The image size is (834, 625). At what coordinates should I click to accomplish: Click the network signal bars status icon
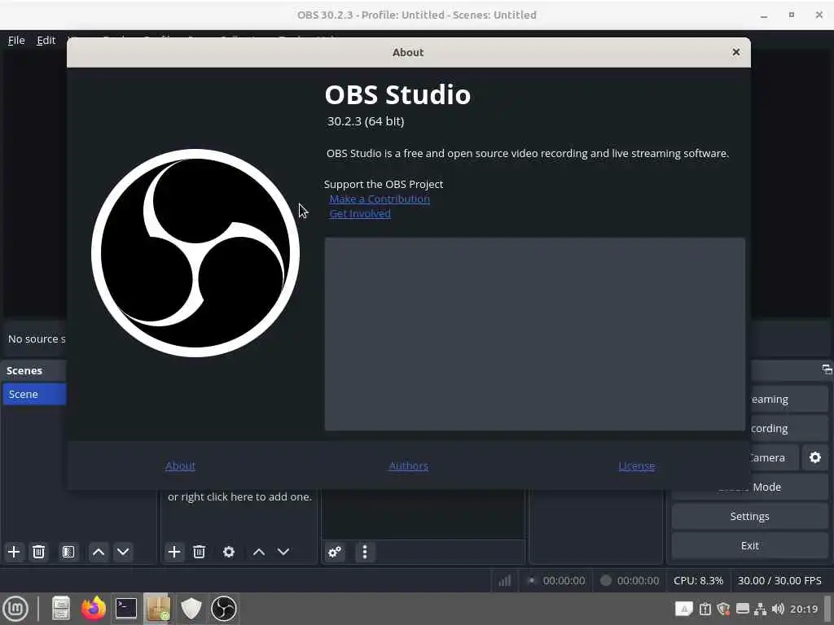[504, 581]
